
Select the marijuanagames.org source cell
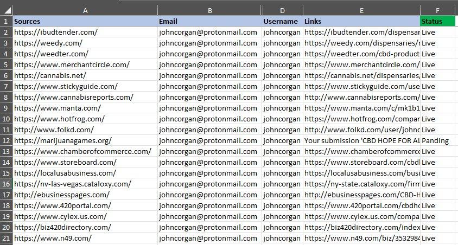85,140
